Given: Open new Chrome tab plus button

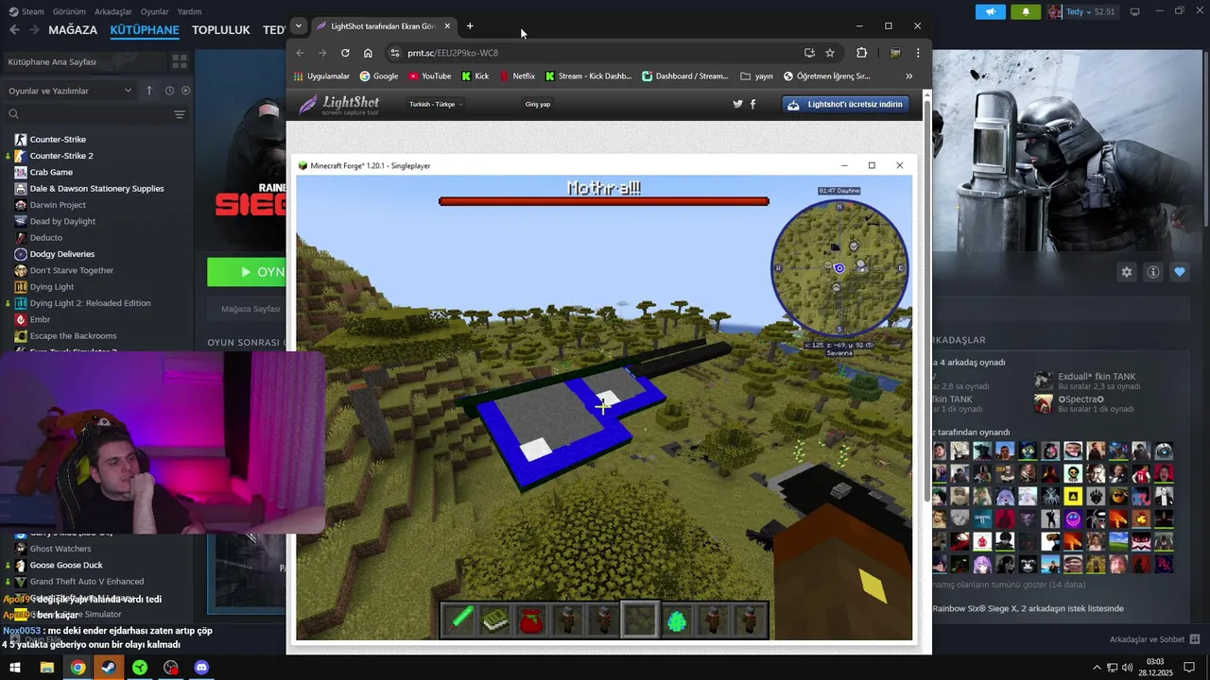Looking at the screenshot, I should pyautogui.click(x=470, y=26).
